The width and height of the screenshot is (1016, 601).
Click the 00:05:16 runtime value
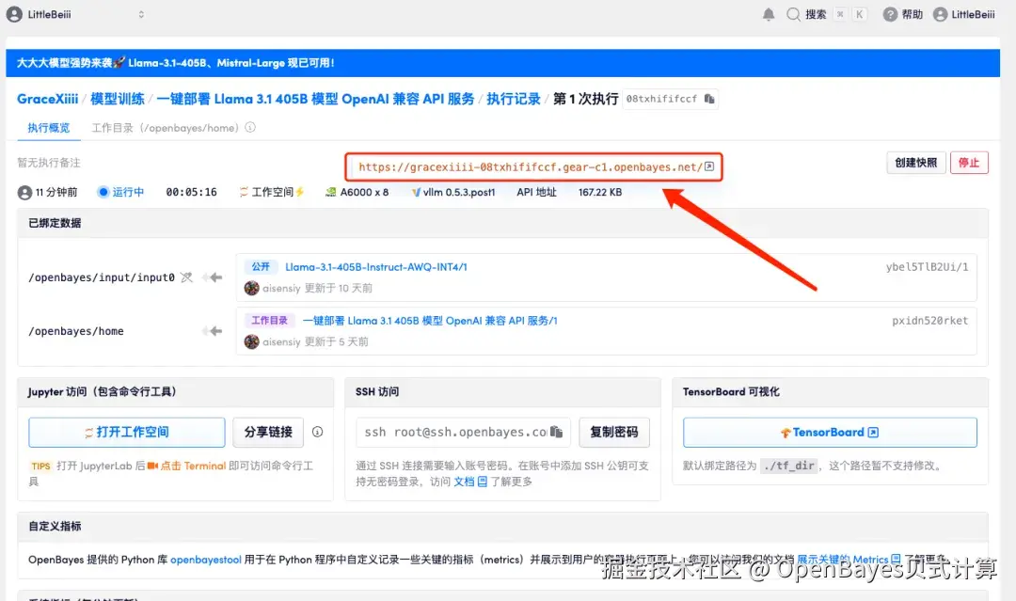(x=191, y=193)
